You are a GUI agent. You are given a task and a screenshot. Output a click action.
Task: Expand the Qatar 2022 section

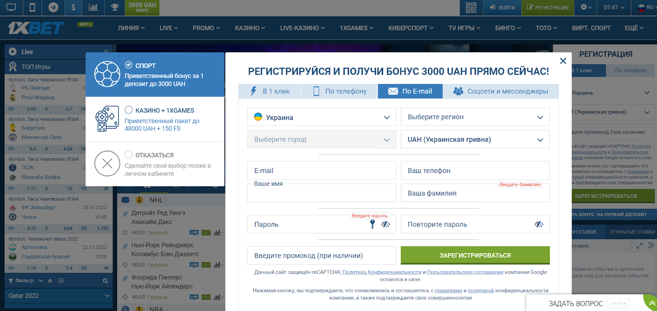[x=59, y=296]
